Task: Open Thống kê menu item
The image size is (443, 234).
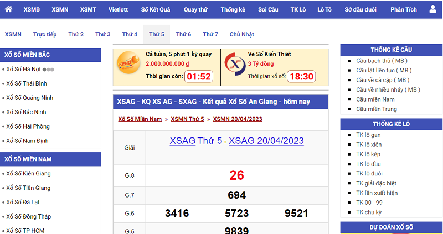Action: [233, 9]
